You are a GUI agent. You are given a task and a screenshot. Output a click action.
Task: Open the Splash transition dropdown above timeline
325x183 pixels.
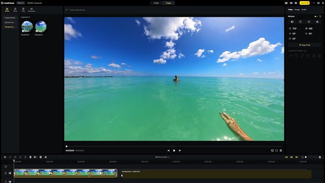162,157
